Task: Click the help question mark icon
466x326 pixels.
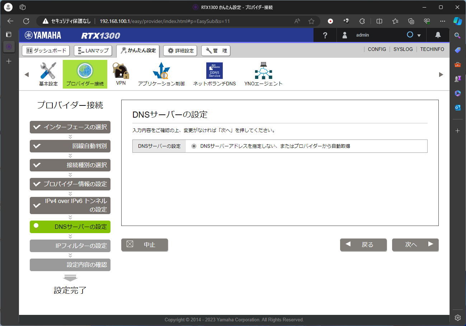Action: pyautogui.click(x=325, y=35)
